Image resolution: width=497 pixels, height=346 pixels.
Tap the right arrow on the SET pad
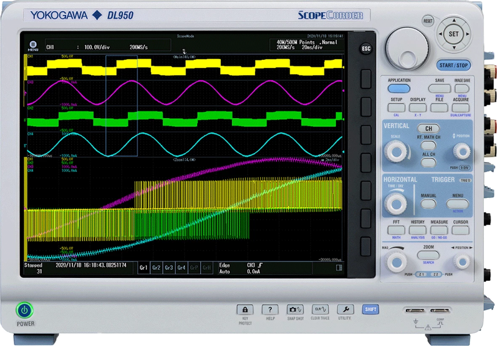468,34
